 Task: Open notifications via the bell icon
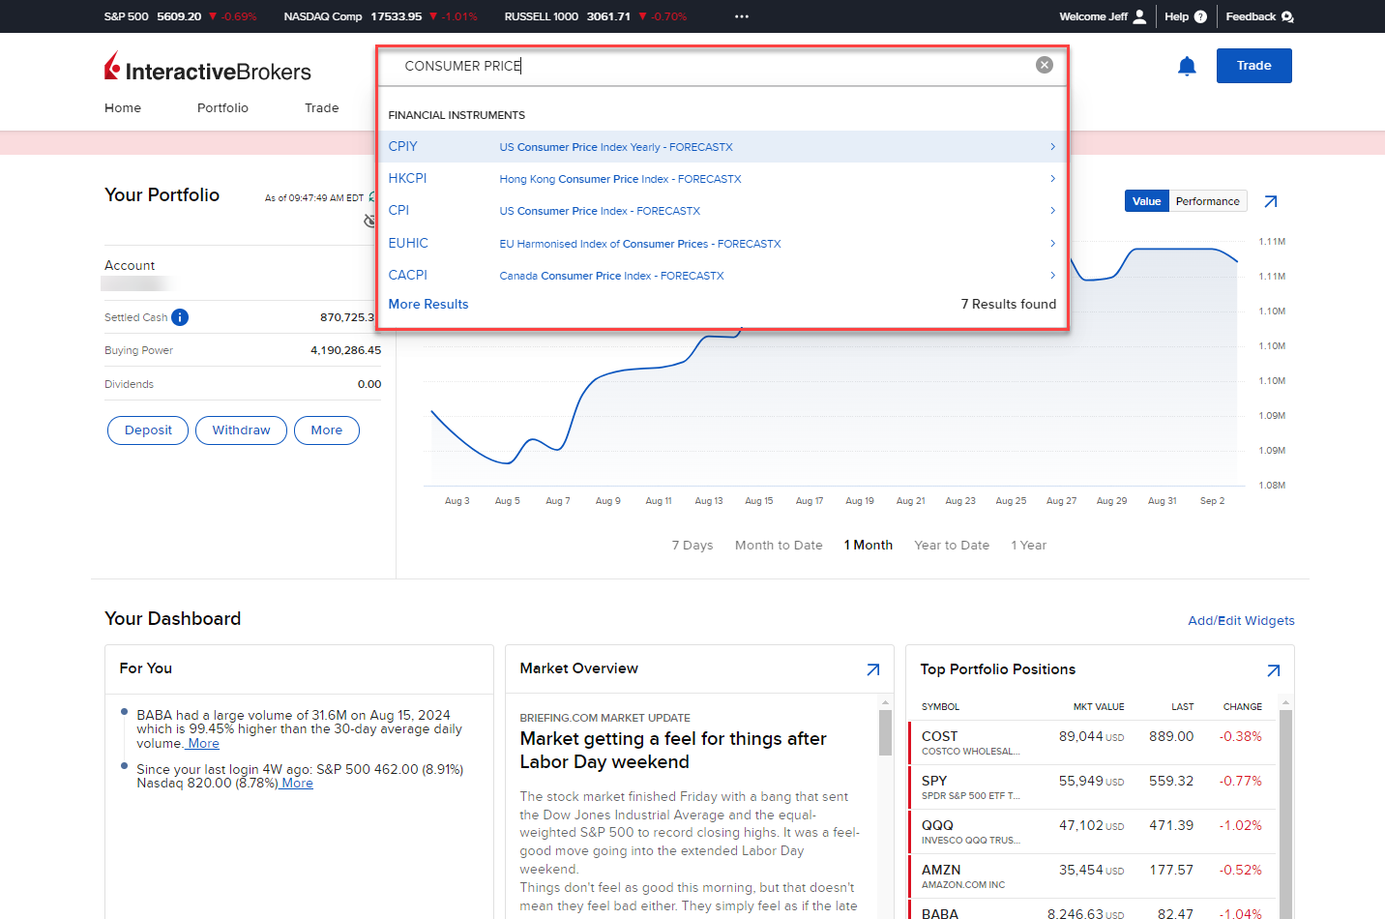[x=1188, y=65]
